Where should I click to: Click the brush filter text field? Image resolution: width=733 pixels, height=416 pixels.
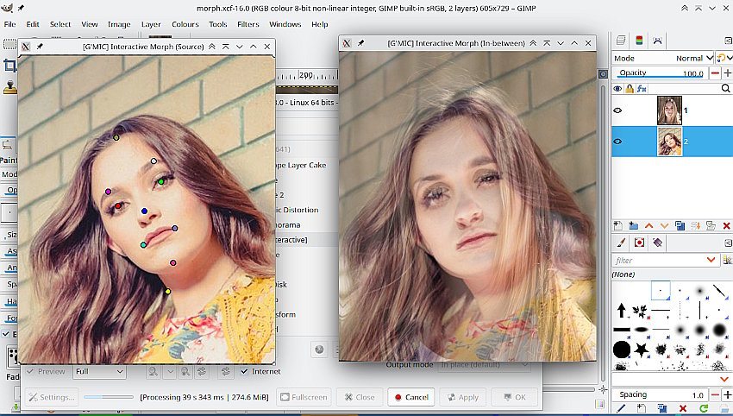(655, 260)
